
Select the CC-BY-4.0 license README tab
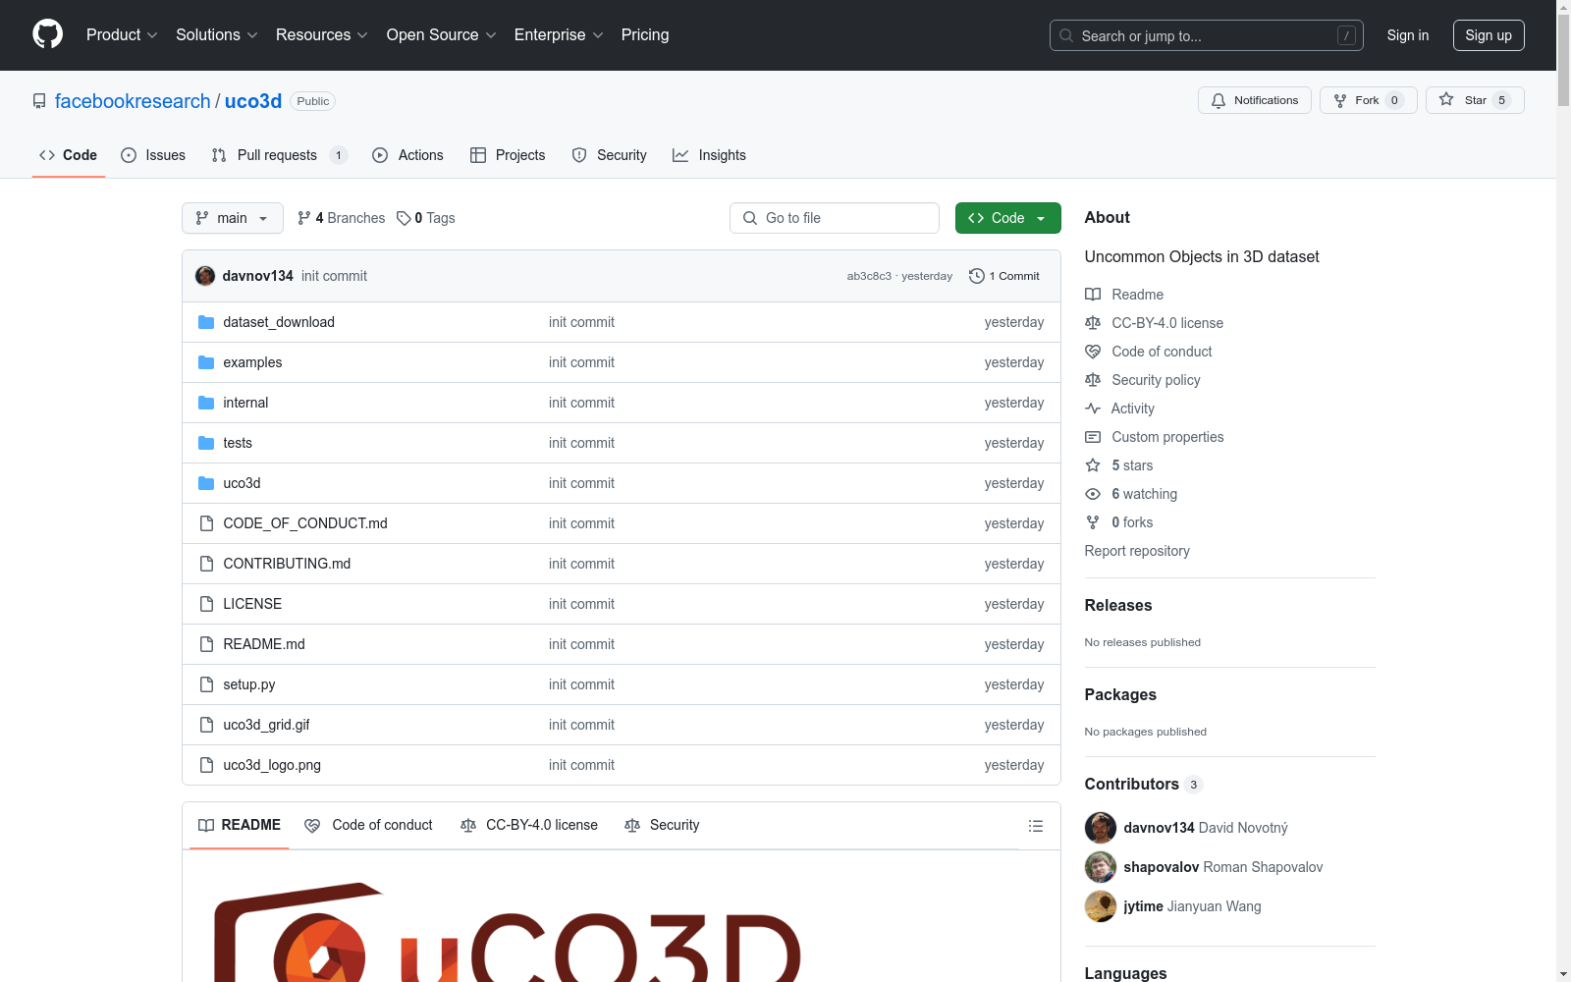(529, 825)
